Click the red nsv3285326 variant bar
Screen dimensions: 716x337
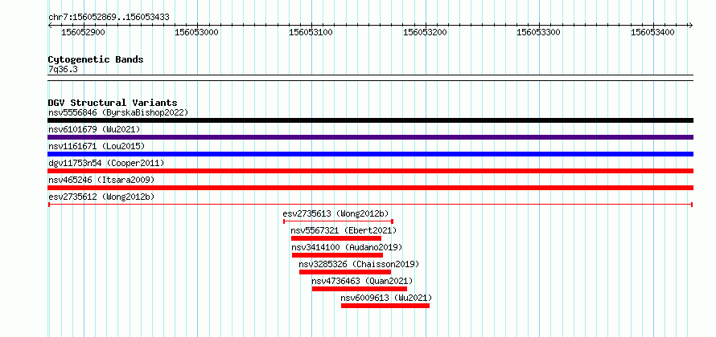pyautogui.click(x=345, y=272)
